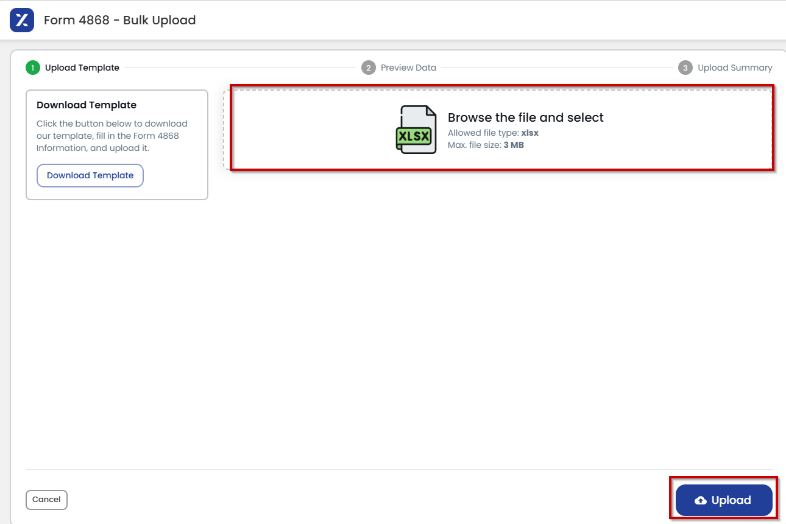
Task: Click the Download Template heading text
Action: point(87,105)
